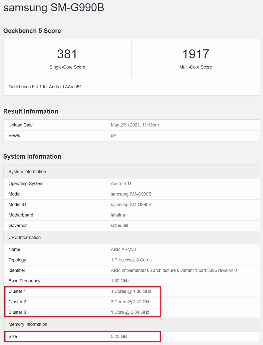Select the '1.80 GHz' base frequency value
Screen dimensions: 263x345
pyautogui.click(x=120, y=281)
